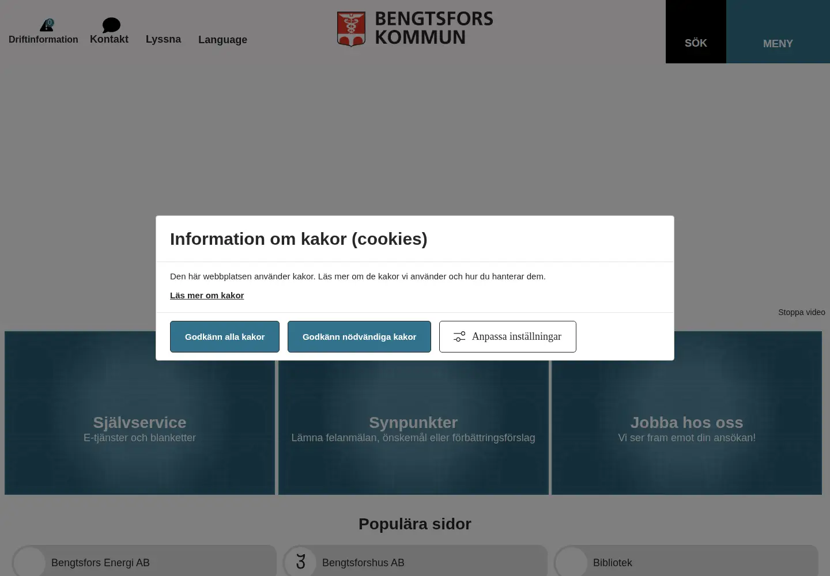Click the 'Information om kakor (cookies)' heading
The image size is (830, 576).
[299, 239]
